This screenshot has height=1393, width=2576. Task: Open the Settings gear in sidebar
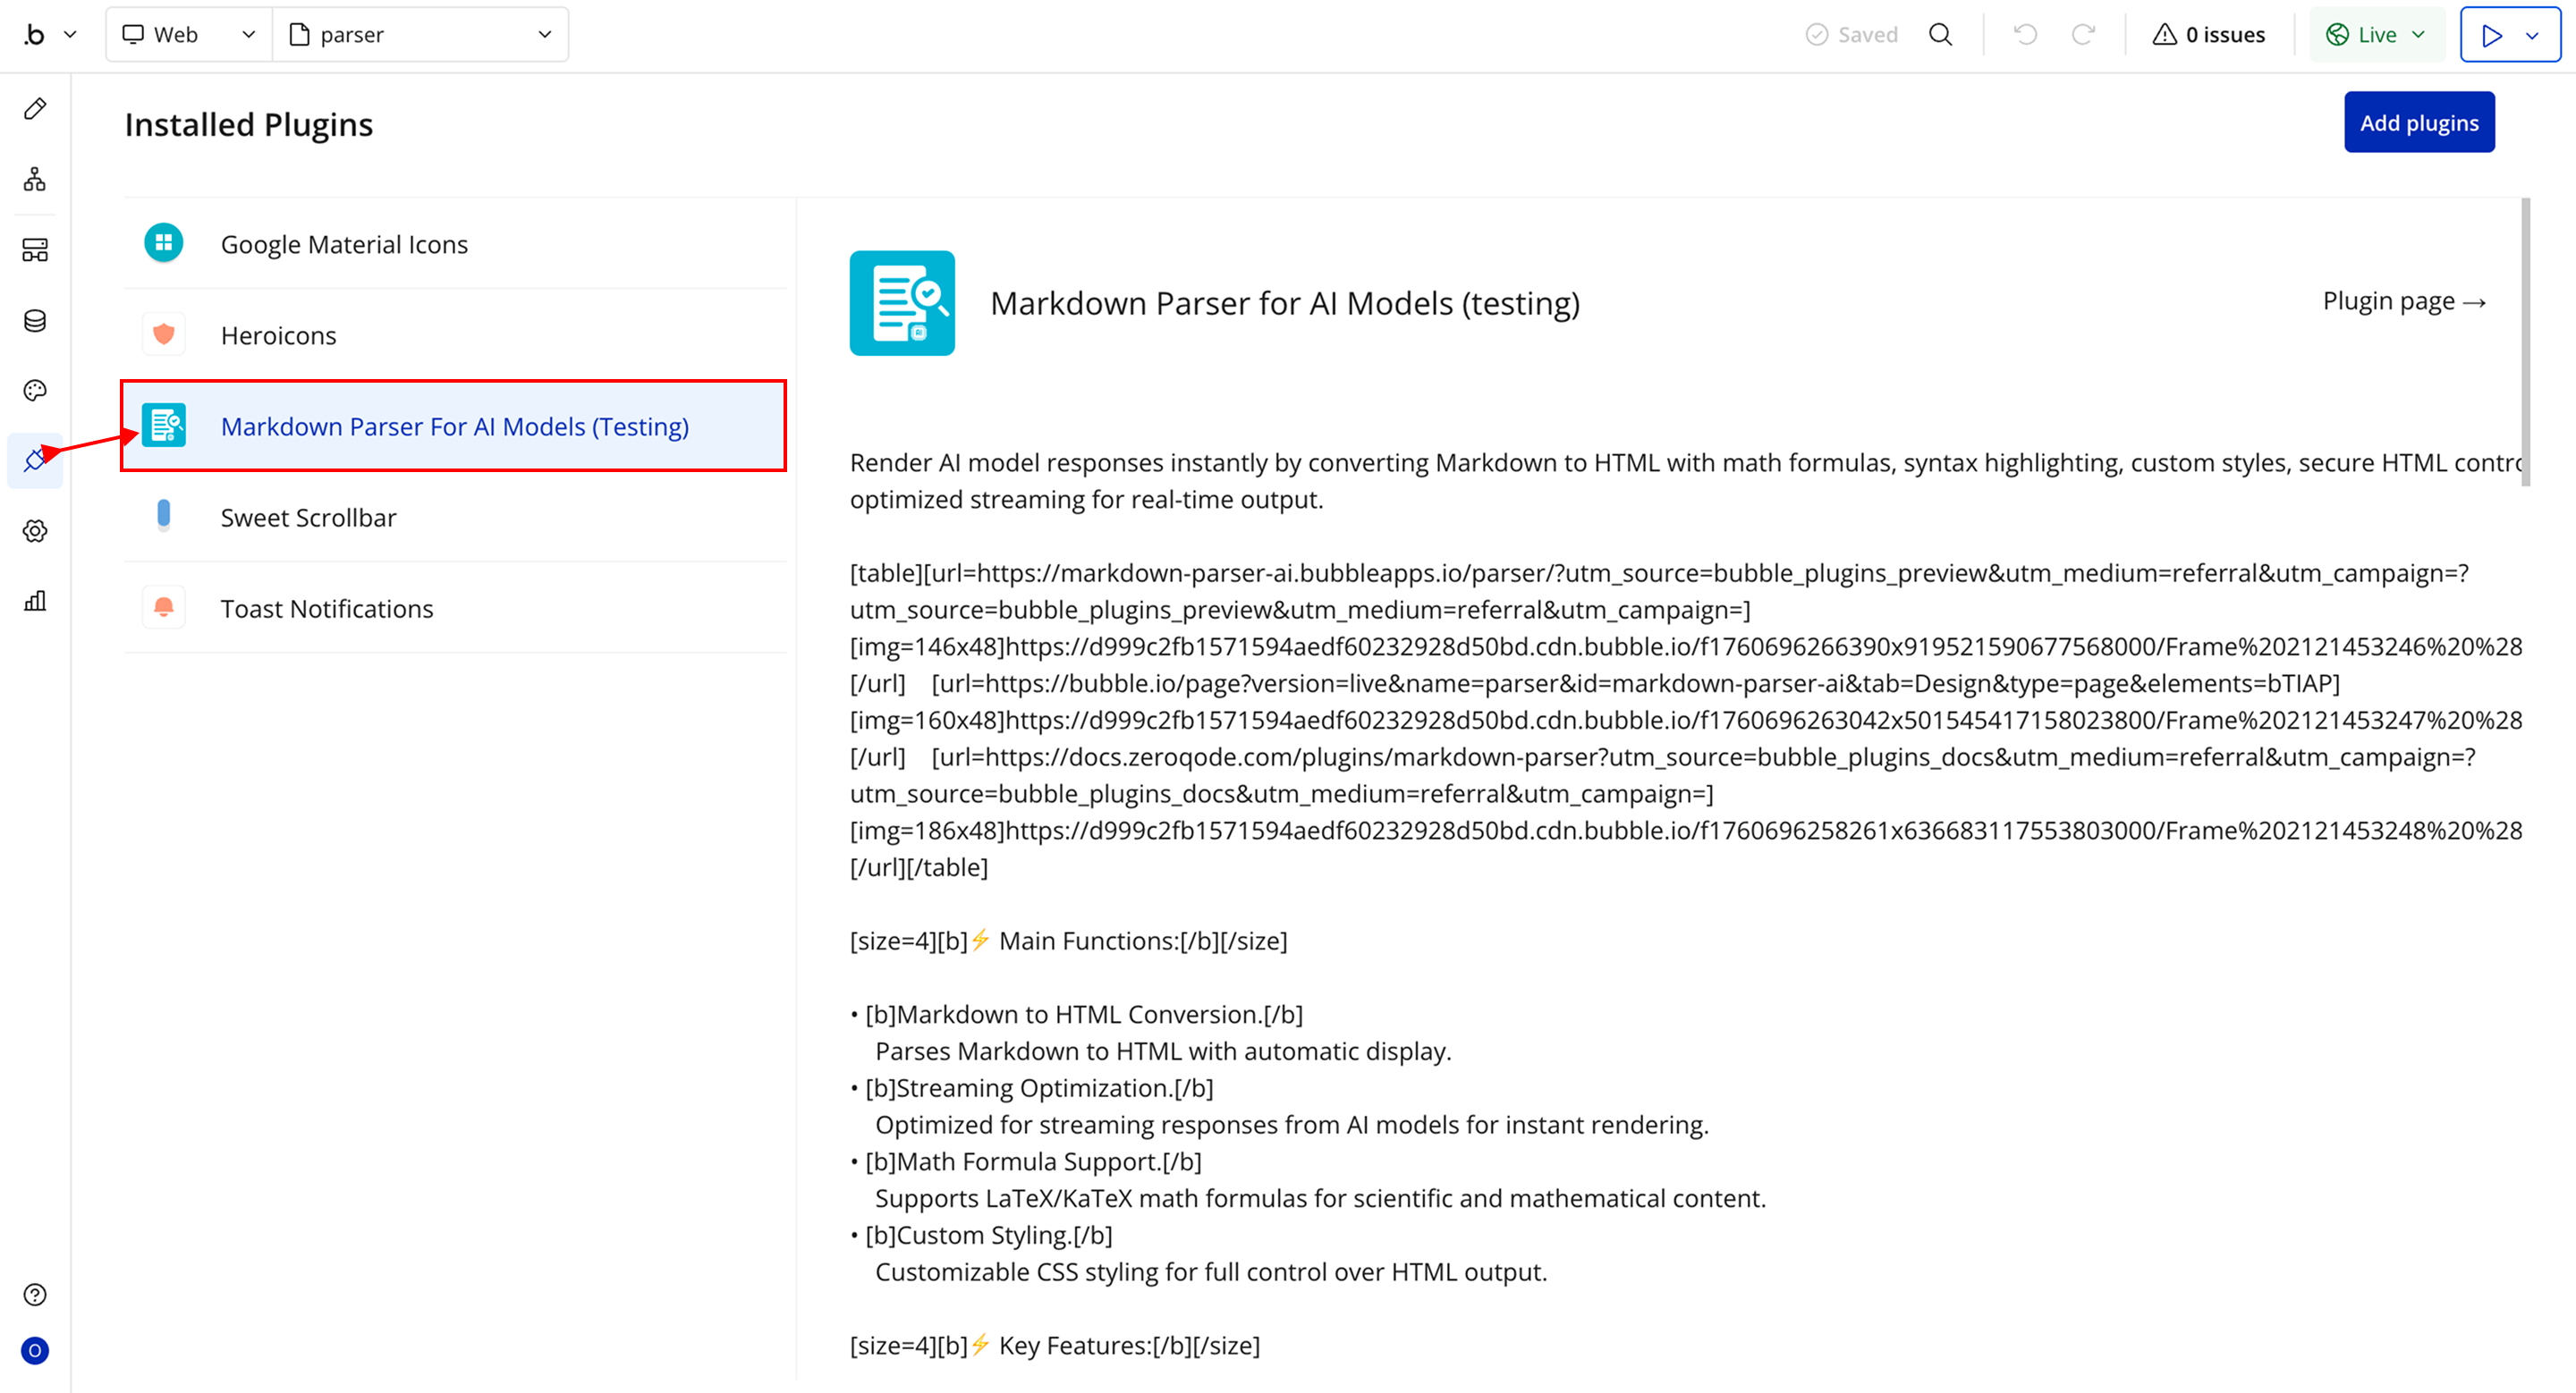[x=35, y=532]
